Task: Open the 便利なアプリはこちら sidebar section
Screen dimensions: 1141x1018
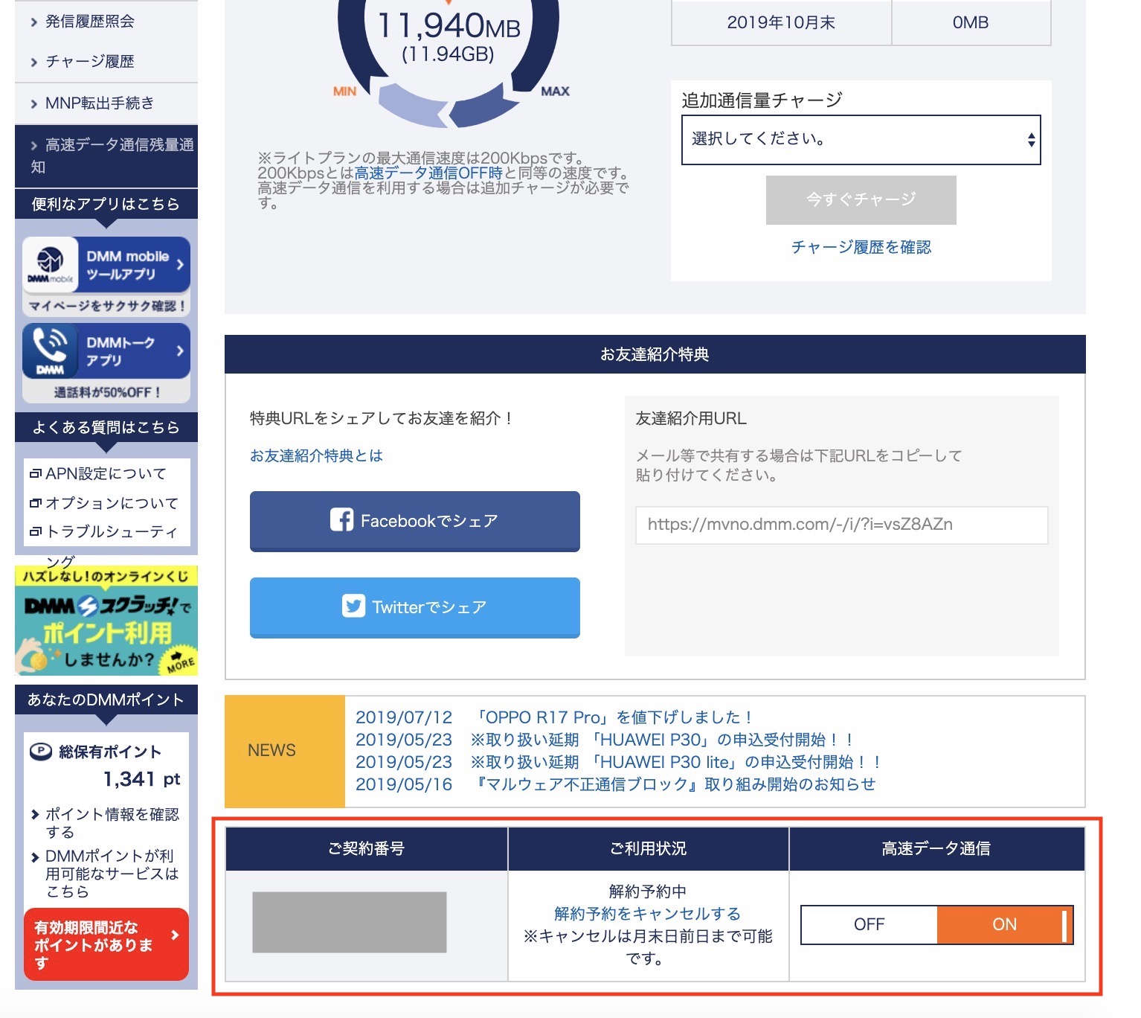Action: 106,203
